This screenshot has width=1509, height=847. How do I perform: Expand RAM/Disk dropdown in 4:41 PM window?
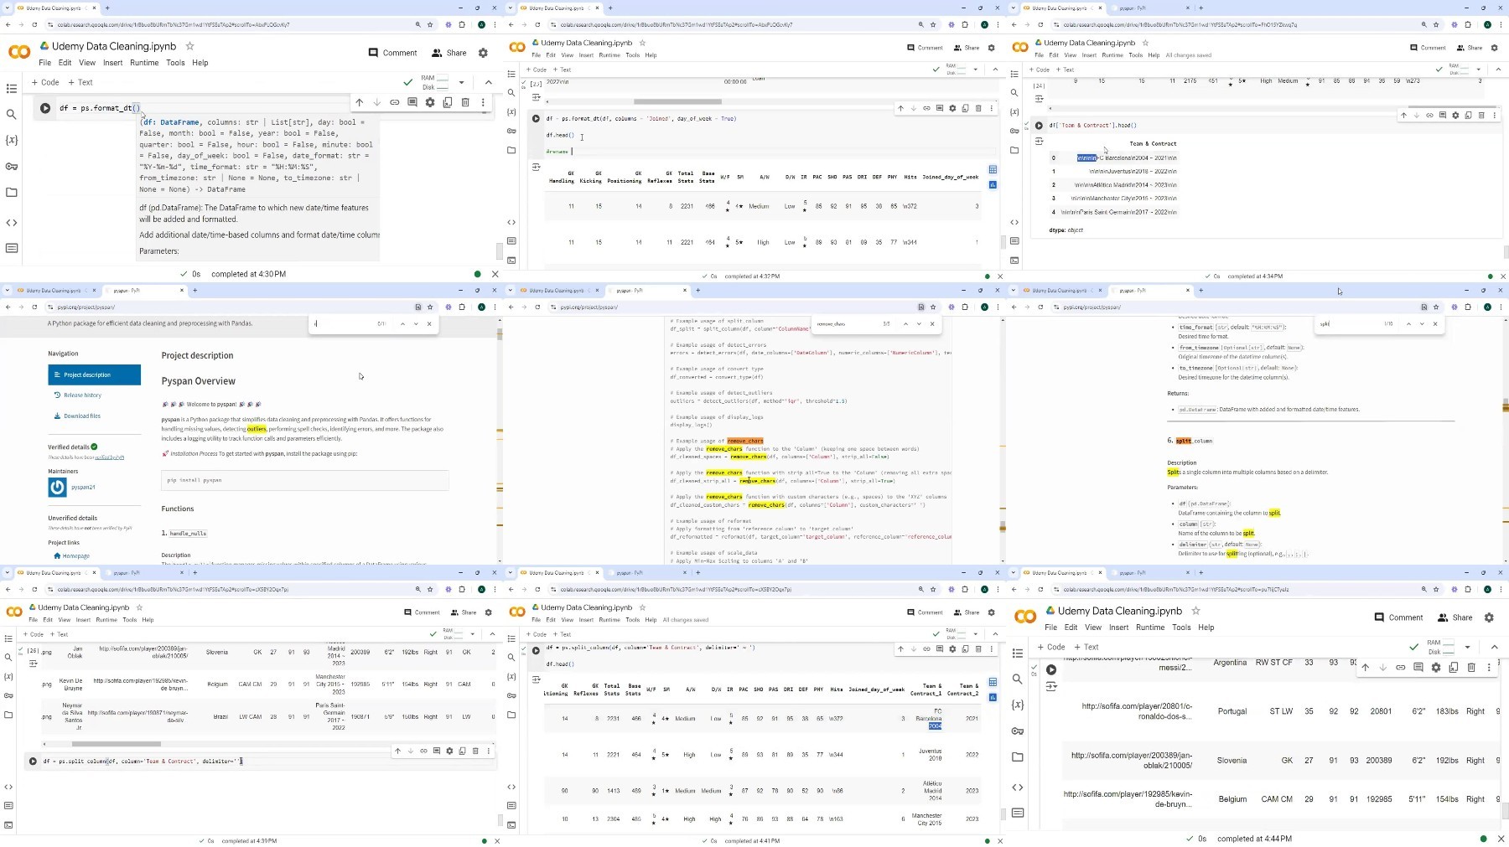click(x=975, y=634)
